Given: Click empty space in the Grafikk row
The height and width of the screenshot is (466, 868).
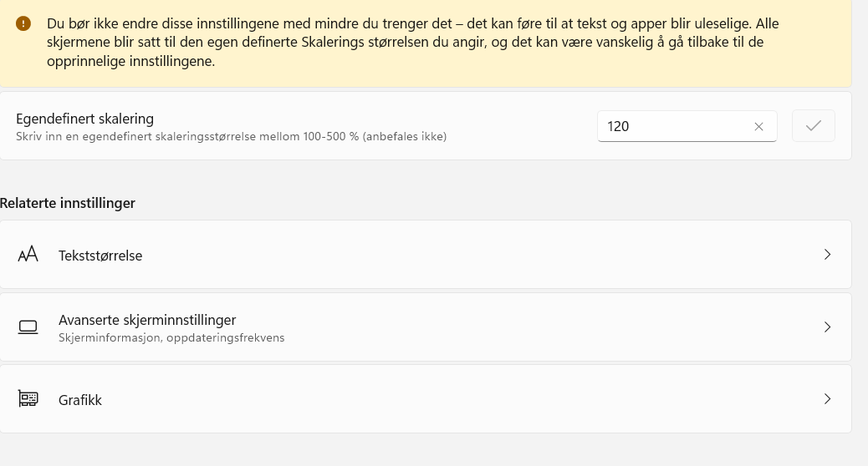Looking at the screenshot, I should coord(460,399).
